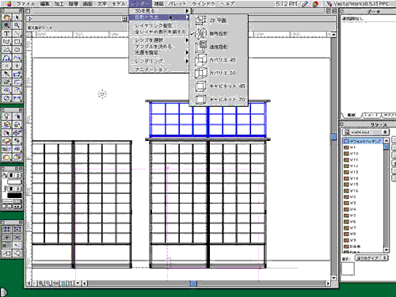Click the Apple menu icon
Viewport: 396px width, 297px height.
(x=9, y=3)
